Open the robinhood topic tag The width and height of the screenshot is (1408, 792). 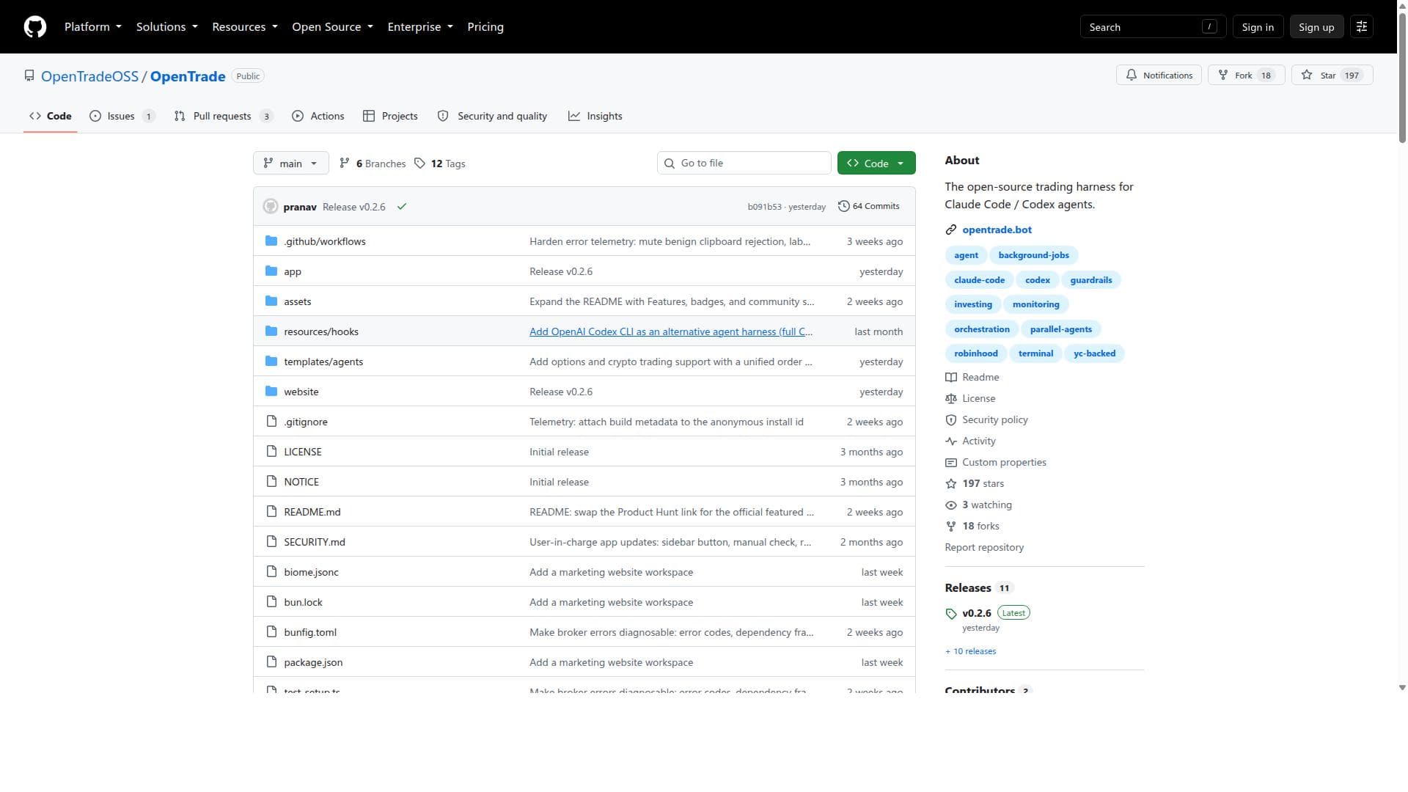point(975,353)
